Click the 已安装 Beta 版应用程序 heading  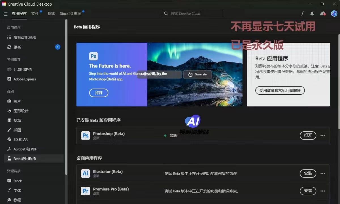click(x=99, y=120)
